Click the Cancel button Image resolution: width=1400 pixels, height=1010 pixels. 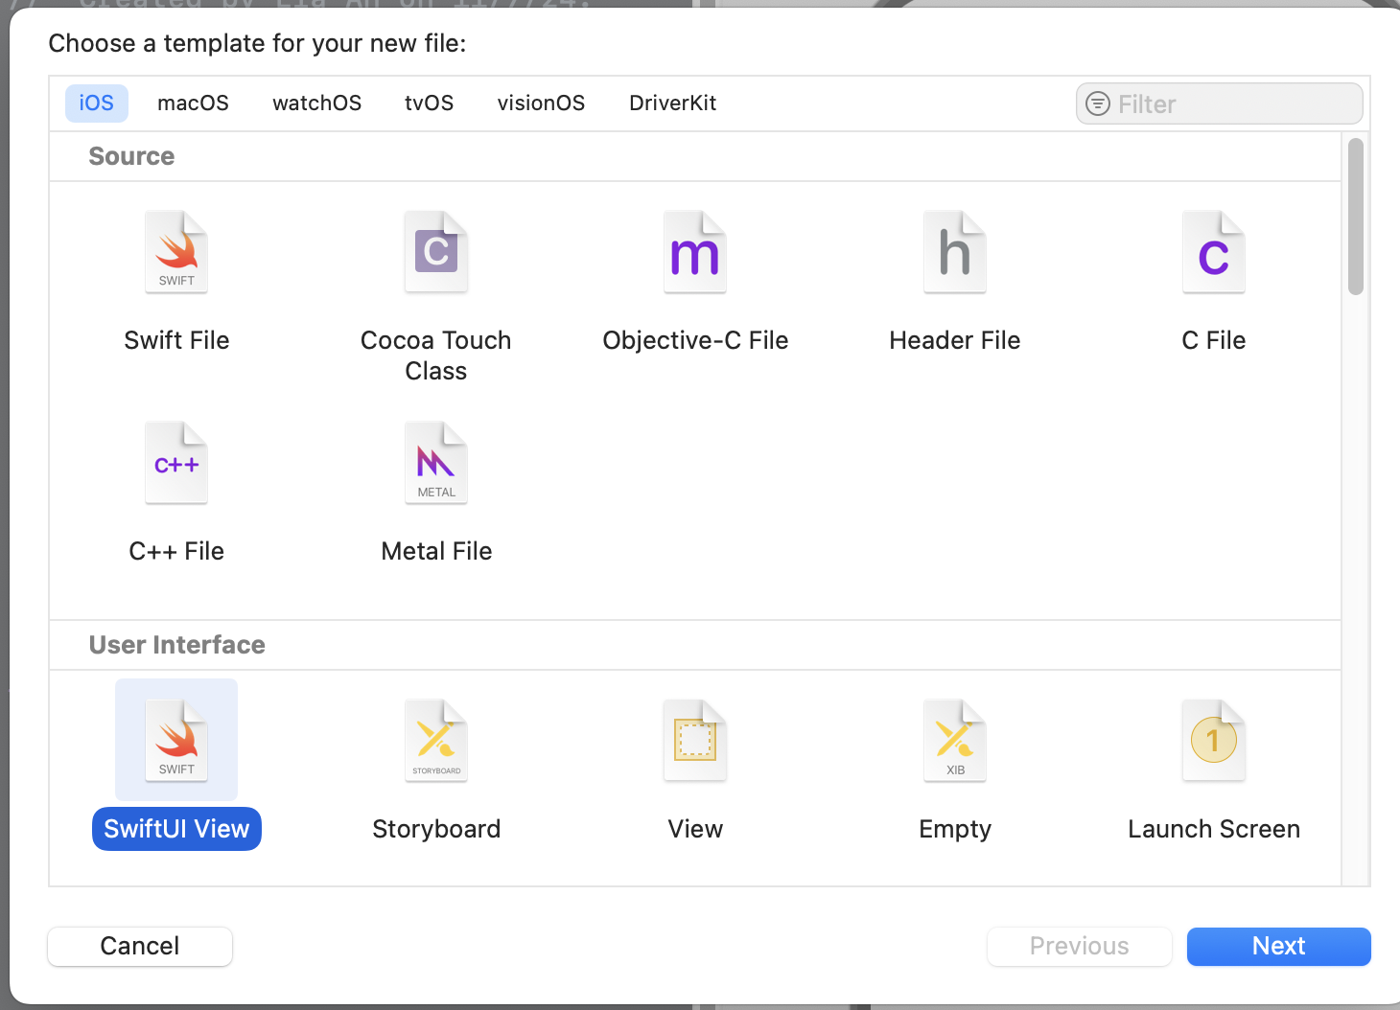(140, 946)
